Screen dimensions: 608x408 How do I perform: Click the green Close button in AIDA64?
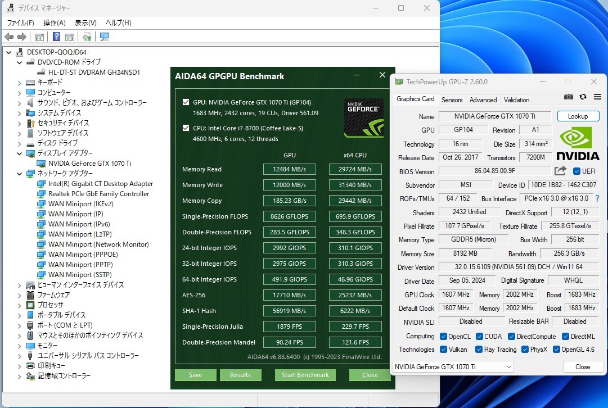370,375
